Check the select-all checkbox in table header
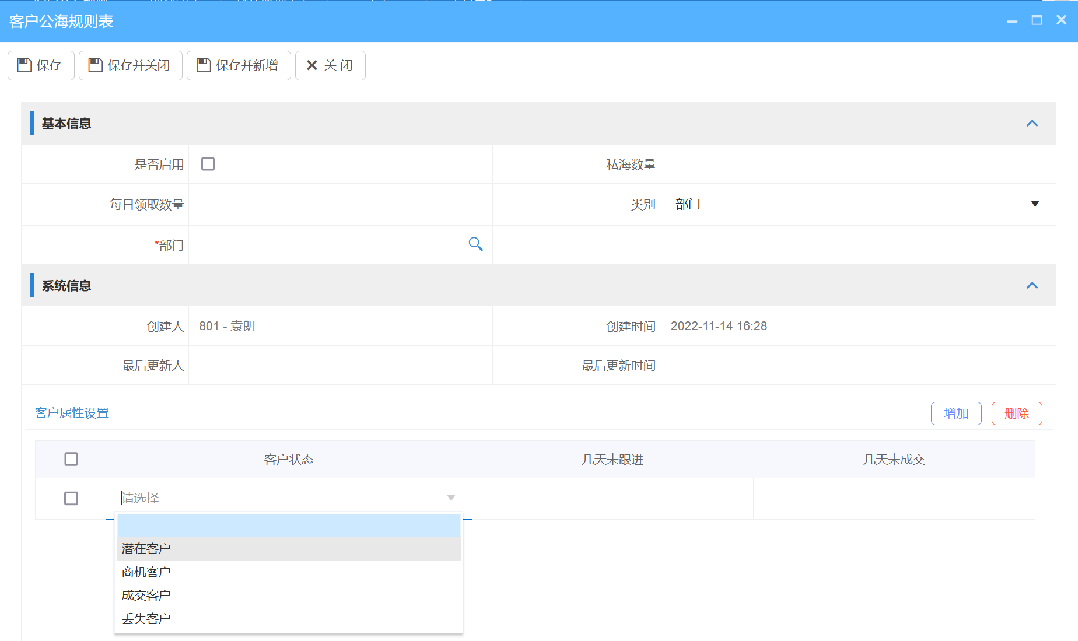This screenshot has width=1078, height=641. pos(71,459)
